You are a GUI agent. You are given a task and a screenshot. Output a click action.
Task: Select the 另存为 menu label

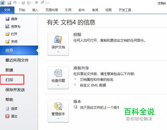coord(16,26)
